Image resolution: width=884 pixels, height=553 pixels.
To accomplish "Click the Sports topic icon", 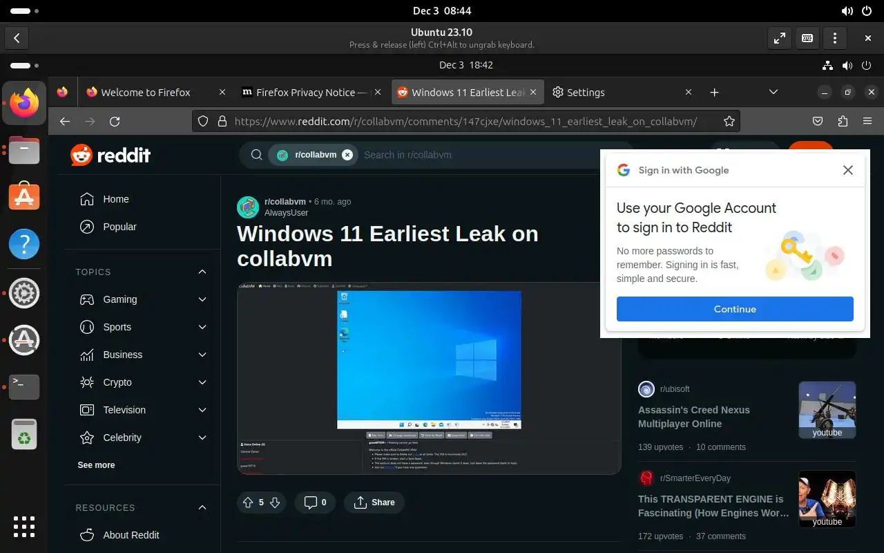I will [x=87, y=327].
